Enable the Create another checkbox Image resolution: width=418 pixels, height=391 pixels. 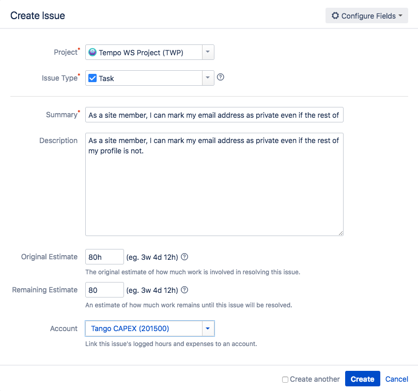tap(285, 379)
